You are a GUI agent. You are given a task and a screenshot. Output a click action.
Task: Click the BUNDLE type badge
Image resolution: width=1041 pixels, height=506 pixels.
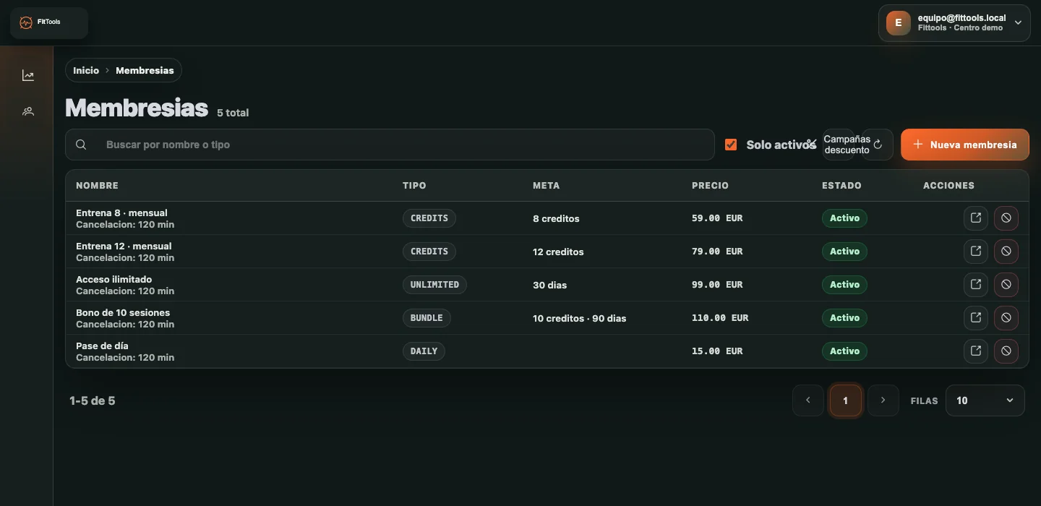(427, 318)
